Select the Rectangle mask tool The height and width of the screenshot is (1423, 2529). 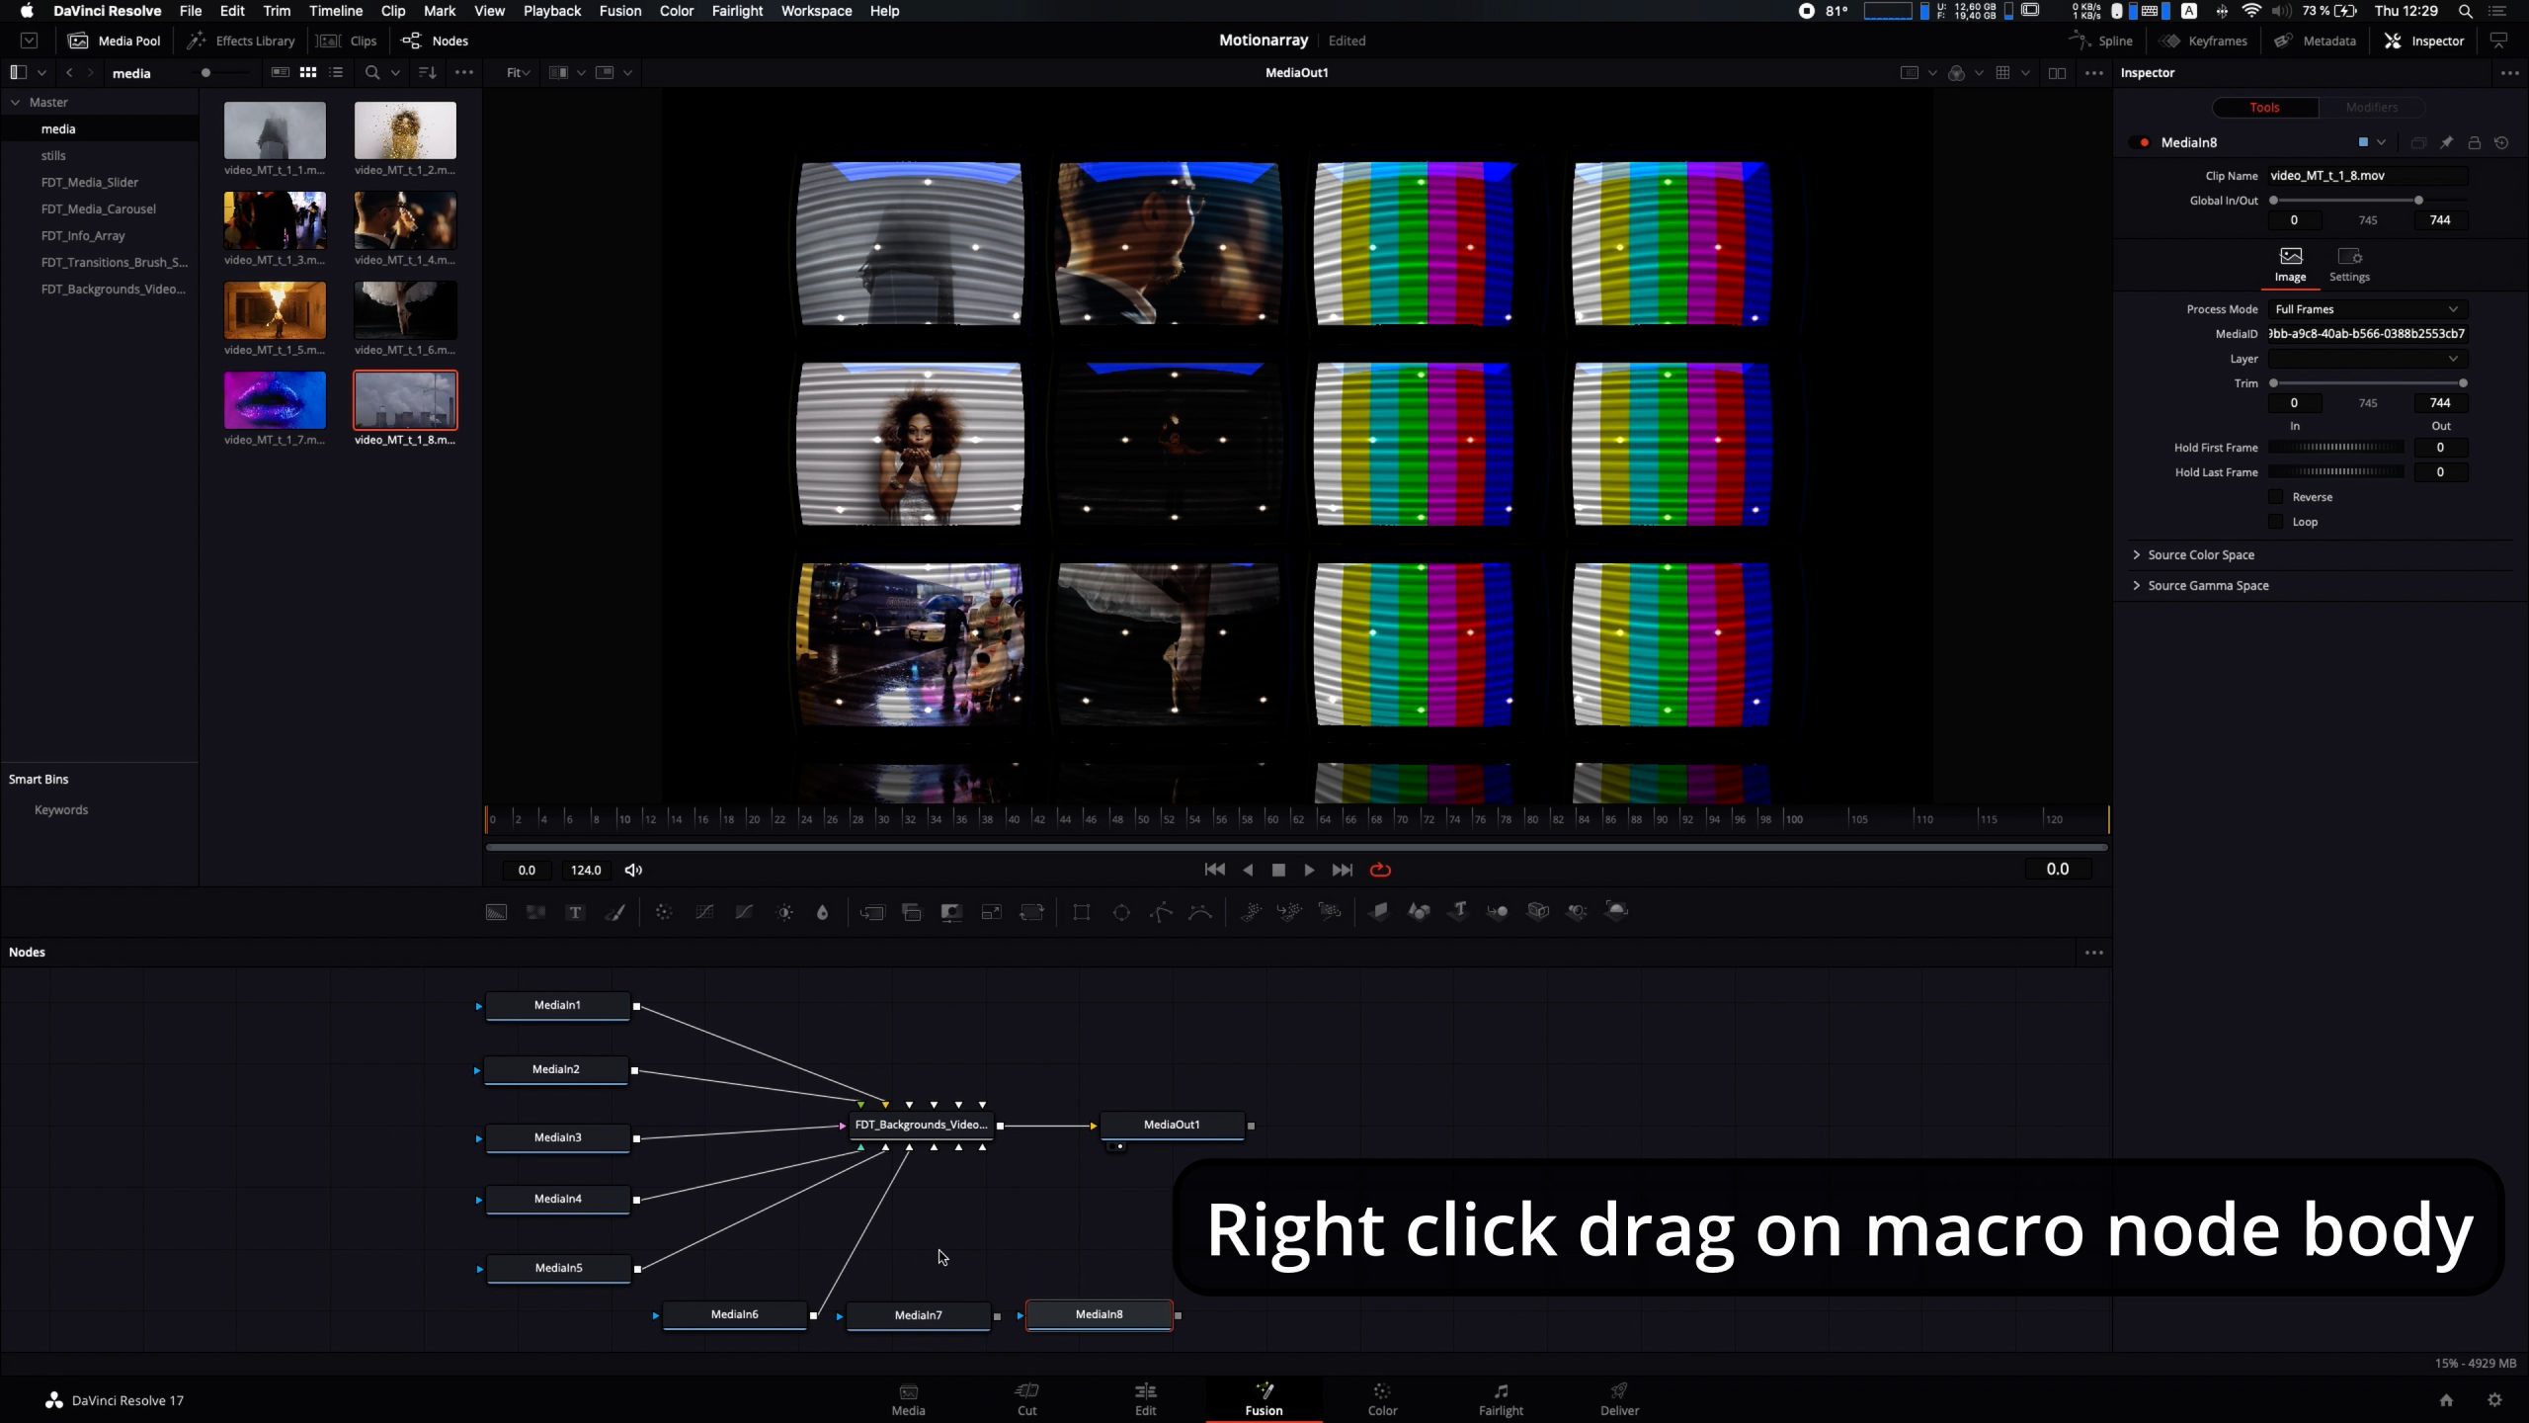pos(1081,911)
